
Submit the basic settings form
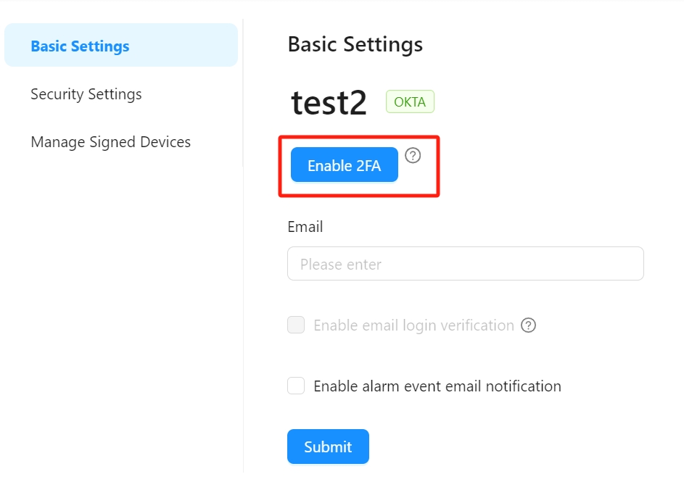[328, 447]
